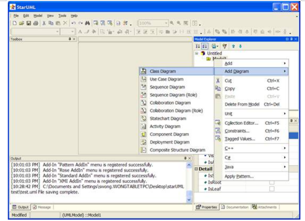
Task: Click the scissors icon beside Cut in context menu
Action: pos(218,81)
